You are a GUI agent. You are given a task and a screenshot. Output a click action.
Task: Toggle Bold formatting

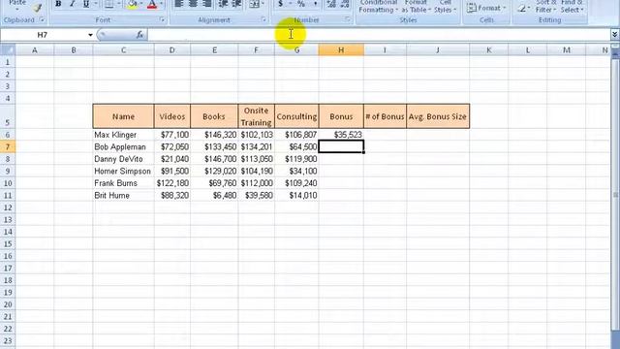[x=58, y=4]
